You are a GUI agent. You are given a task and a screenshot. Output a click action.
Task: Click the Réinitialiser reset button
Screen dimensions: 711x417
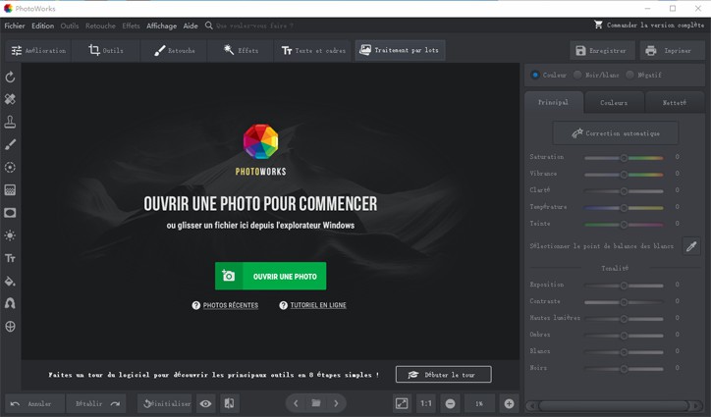click(167, 403)
